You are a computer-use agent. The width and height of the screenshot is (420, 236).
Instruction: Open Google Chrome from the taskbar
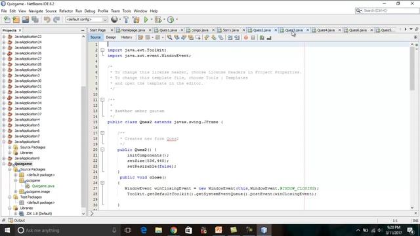coord(173,230)
